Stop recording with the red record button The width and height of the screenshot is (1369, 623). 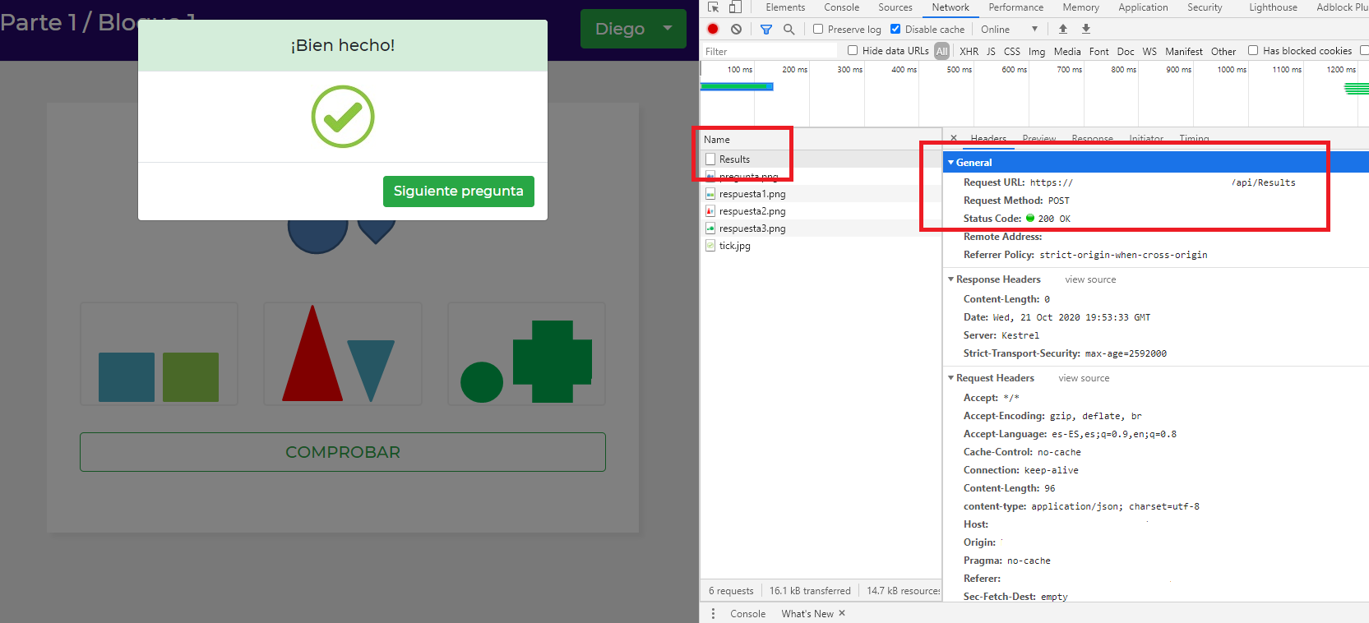(x=713, y=29)
